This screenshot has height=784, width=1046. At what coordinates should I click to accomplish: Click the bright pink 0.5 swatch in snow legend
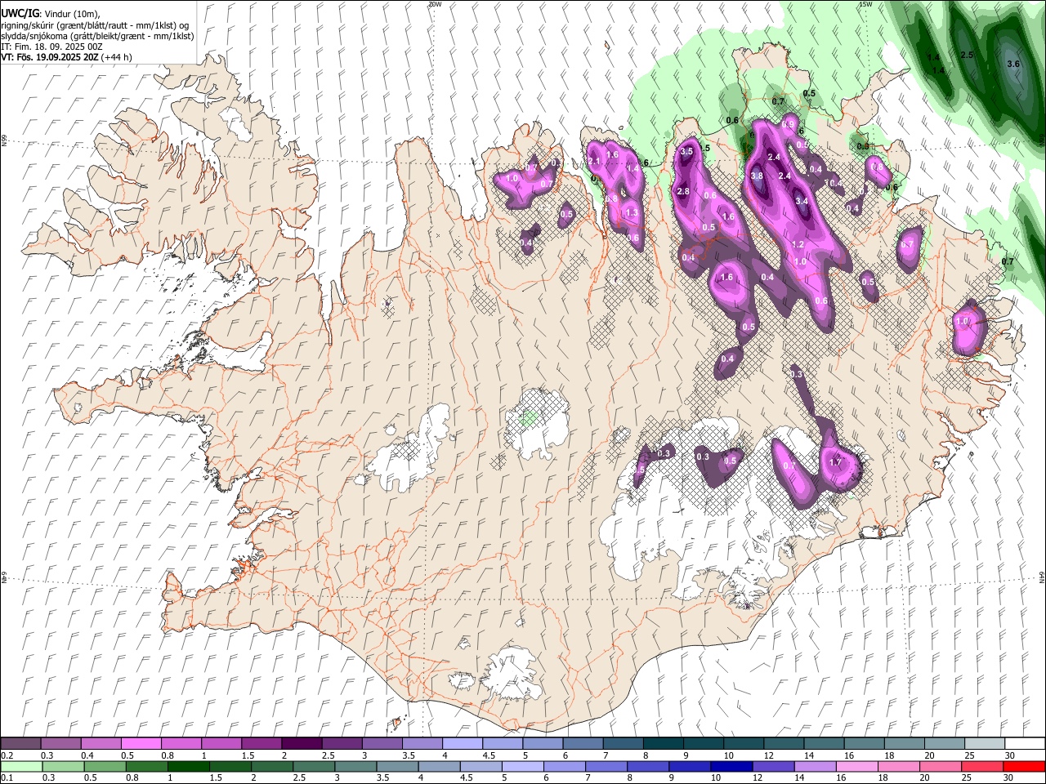point(141,743)
